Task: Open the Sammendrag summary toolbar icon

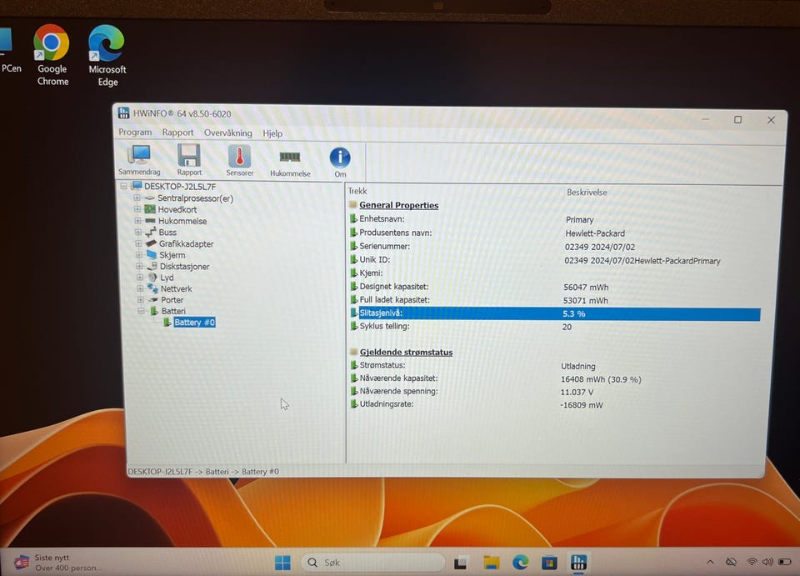Action: point(139,160)
